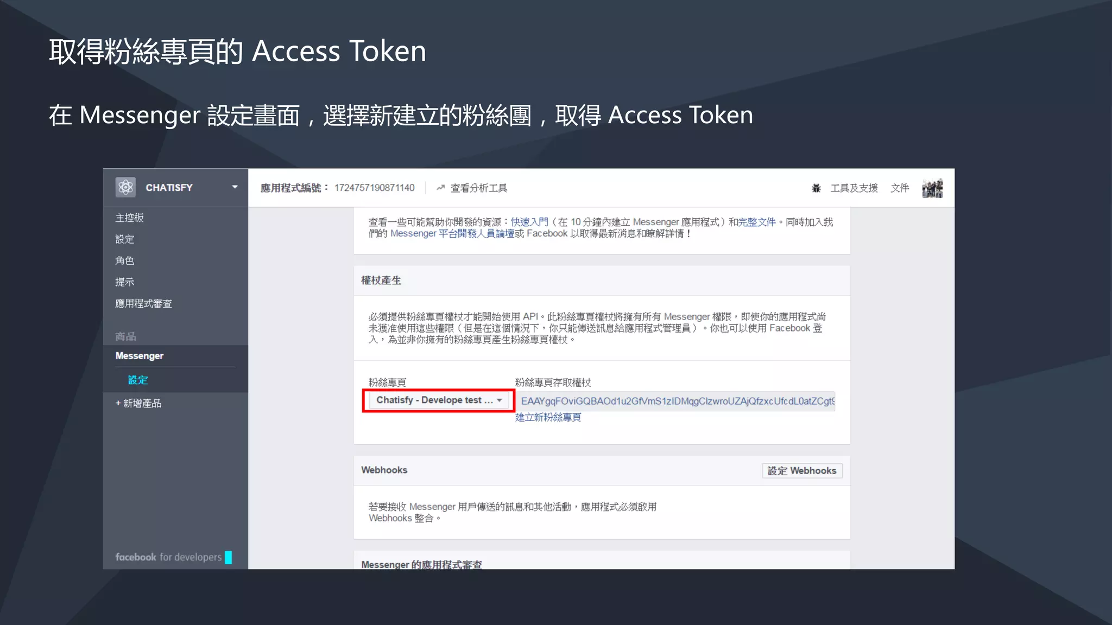This screenshot has height=625, width=1112.
Task: Open the 工具及支援 menu
Action: click(x=854, y=188)
